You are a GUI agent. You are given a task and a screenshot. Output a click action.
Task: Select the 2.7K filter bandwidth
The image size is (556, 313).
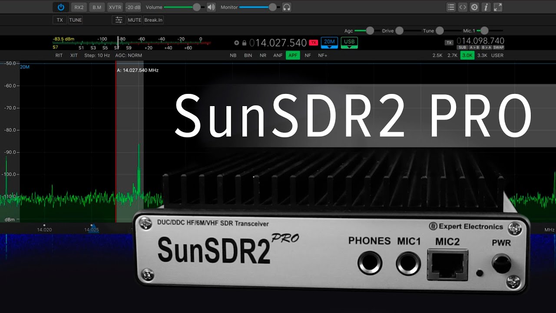click(452, 56)
